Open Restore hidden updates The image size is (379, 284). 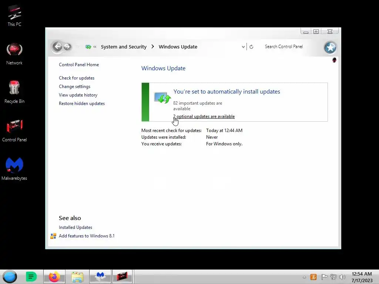82,104
